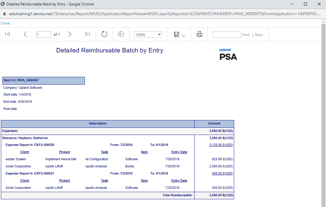The image size is (326, 207).
Task: Print the report using printer icon
Action: tap(199, 34)
